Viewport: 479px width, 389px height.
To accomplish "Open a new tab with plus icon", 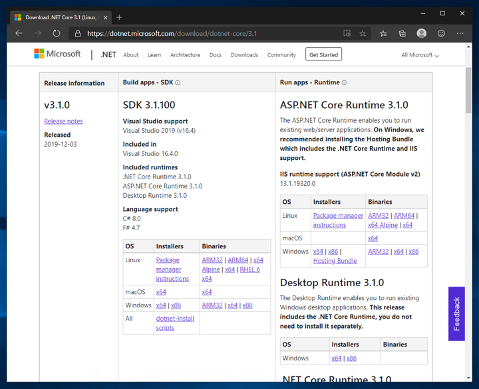I will coord(119,17).
